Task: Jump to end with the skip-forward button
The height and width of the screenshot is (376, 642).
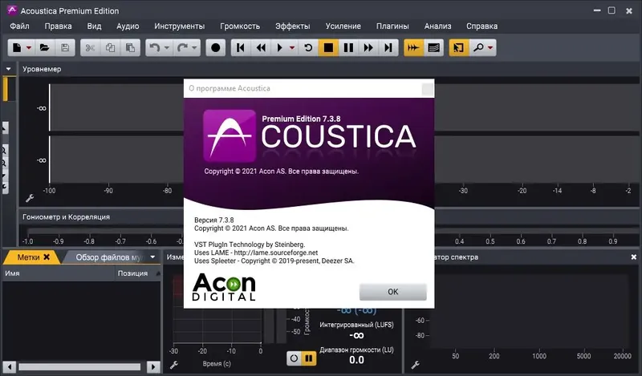Action: pyautogui.click(x=388, y=48)
